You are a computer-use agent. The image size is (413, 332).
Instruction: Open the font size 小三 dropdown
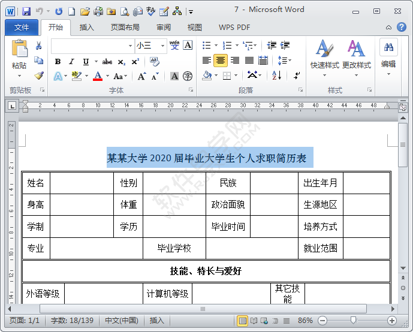coord(163,46)
